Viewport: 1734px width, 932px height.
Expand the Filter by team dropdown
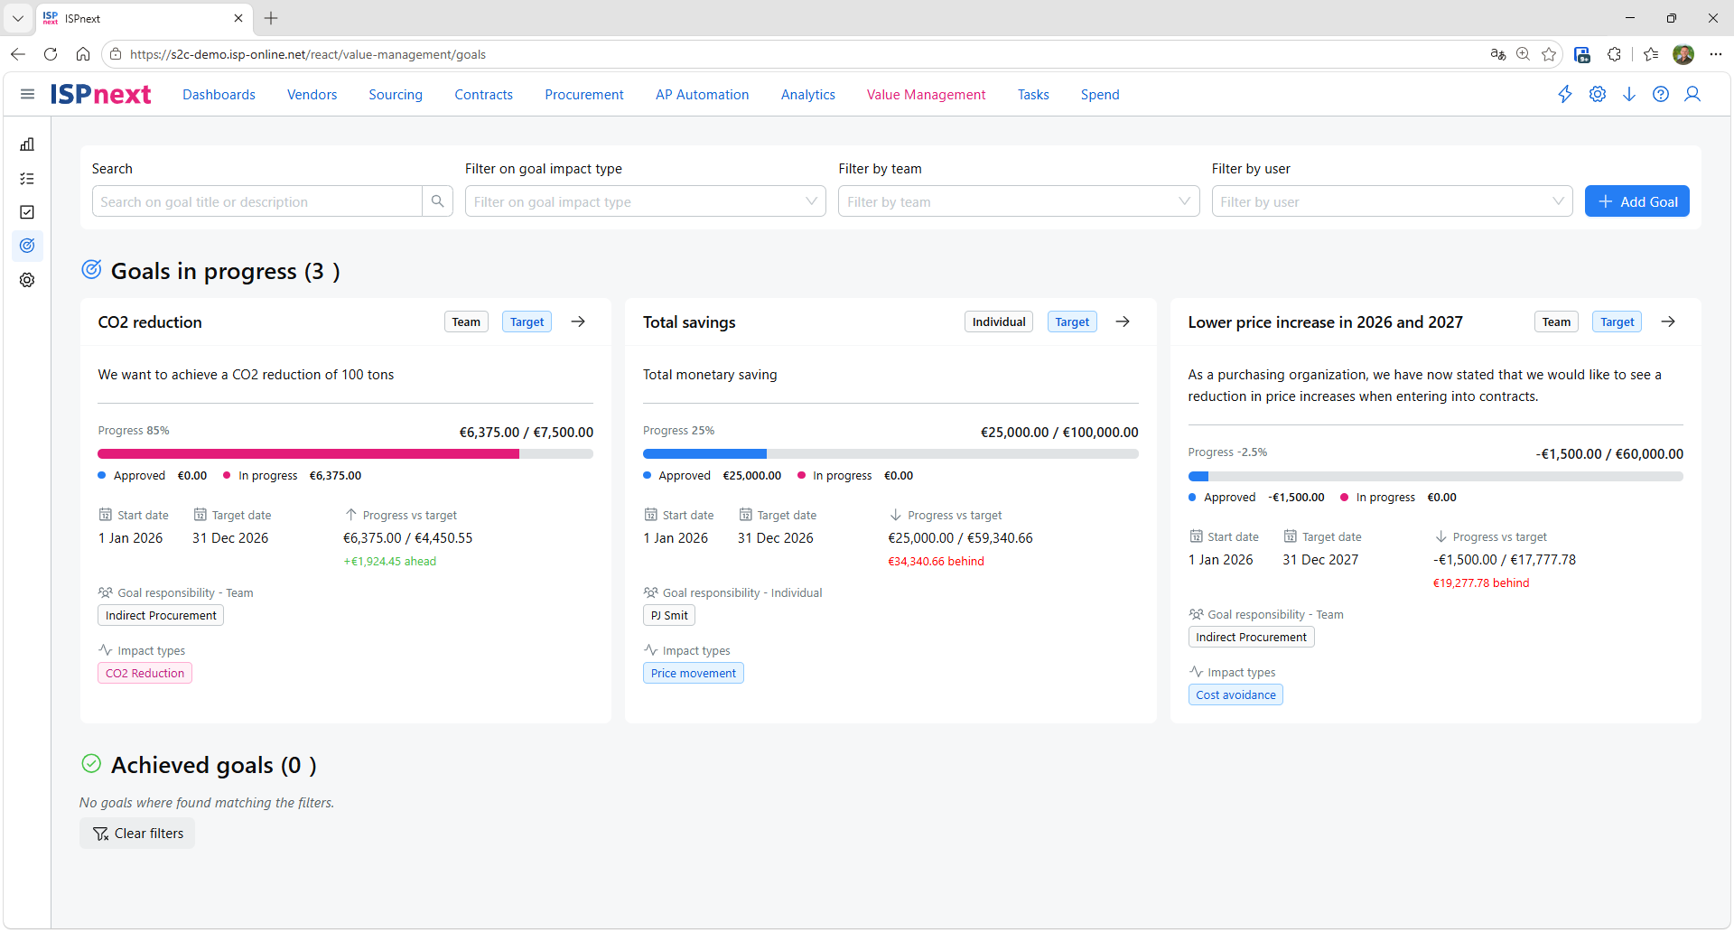coord(1019,201)
